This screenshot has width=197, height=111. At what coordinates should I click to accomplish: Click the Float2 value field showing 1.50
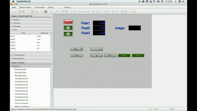99,28
